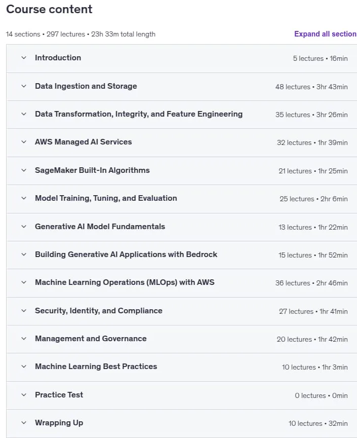Click chevron beside Security, Identity, and Compliance
Image resolution: width=357 pixels, height=438 pixels.
pos(24,311)
